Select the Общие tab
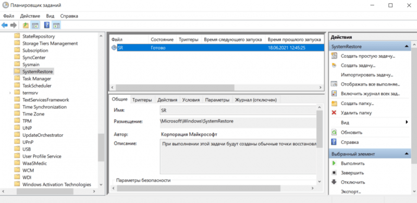Image resolution: width=417 pixels, height=203 pixels. pos(120,99)
